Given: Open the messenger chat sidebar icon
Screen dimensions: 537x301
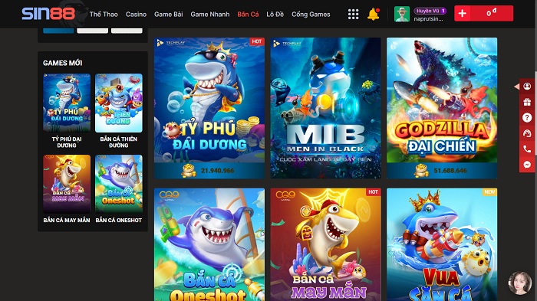Looking at the screenshot, I should [x=527, y=165].
